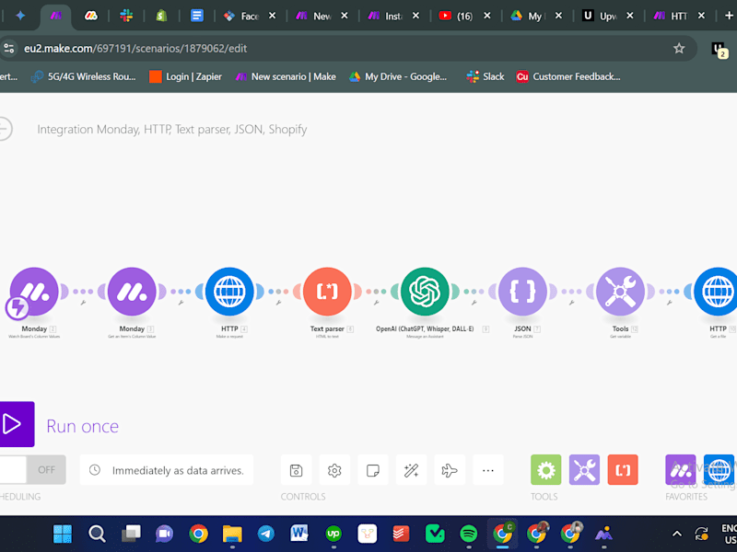Edit the scenario name Integration Monday, HTTP text

[172, 129]
